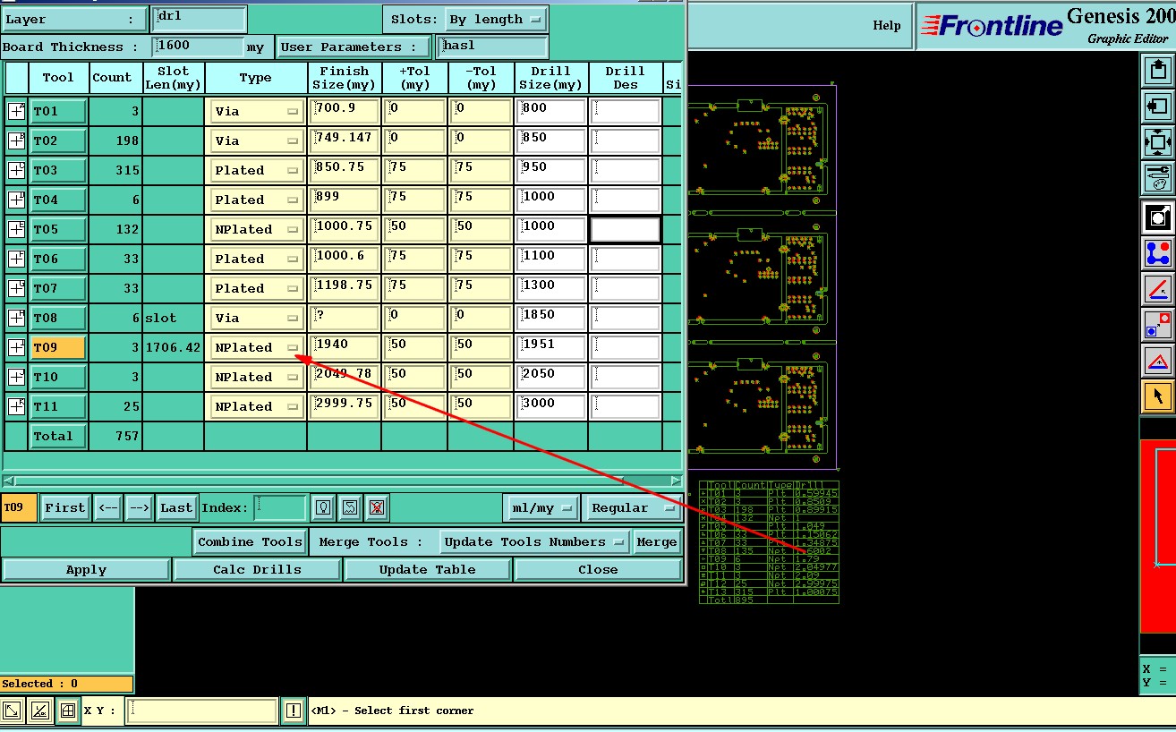The image size is (1176, 732).
Task: Click the blue and red squares copy icon
Action: click(1158, 324)
